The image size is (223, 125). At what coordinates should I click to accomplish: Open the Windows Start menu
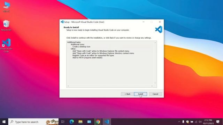(4, 122)
